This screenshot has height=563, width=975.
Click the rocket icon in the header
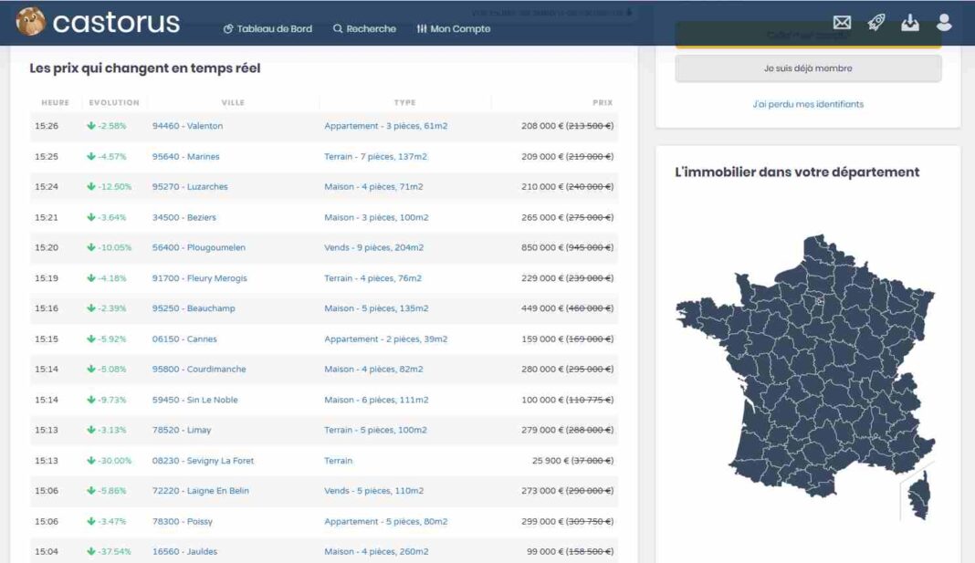click(875, 23)
